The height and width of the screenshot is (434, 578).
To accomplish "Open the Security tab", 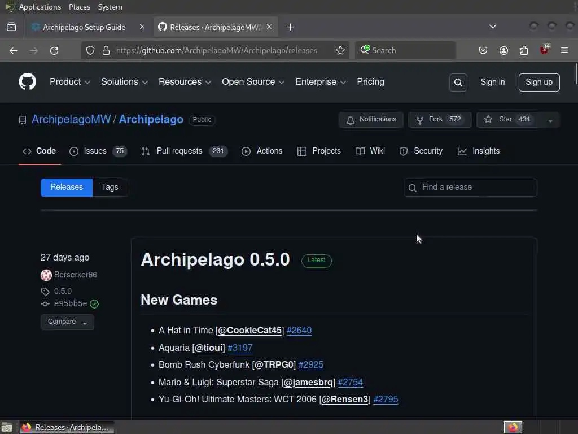I will 421,151.
